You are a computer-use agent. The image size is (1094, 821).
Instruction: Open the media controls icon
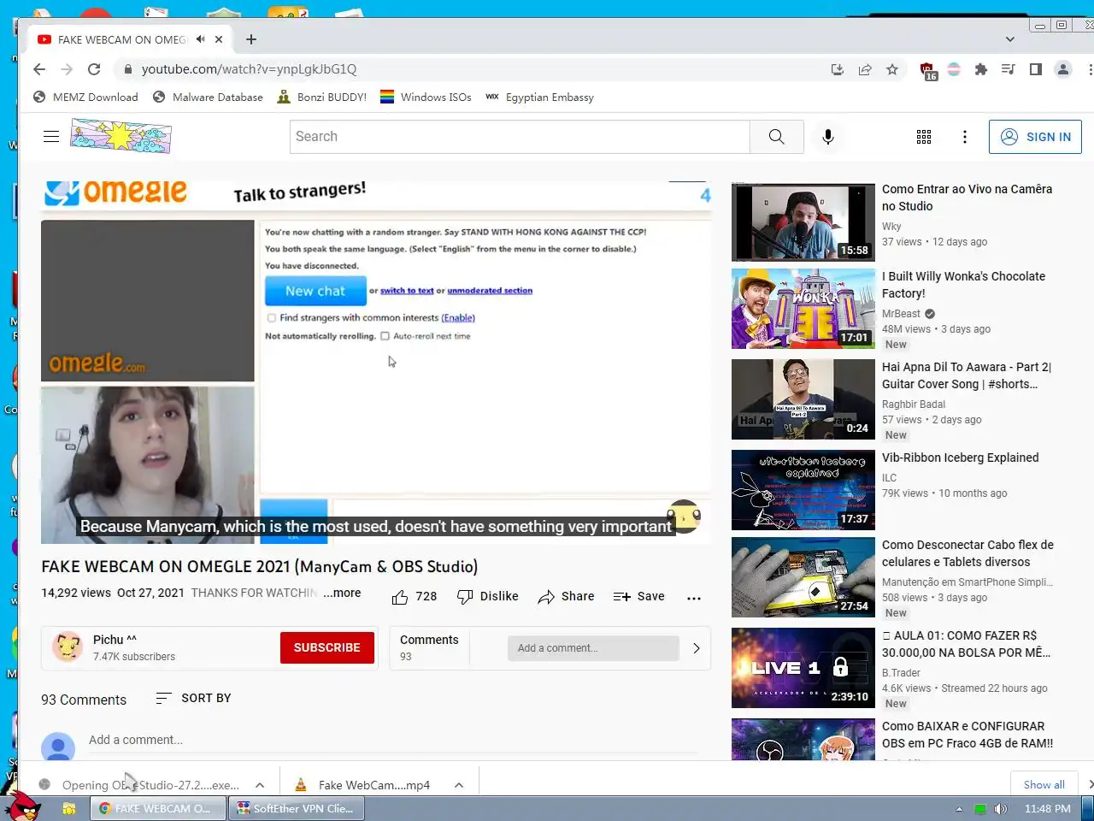pos(1009,69)
